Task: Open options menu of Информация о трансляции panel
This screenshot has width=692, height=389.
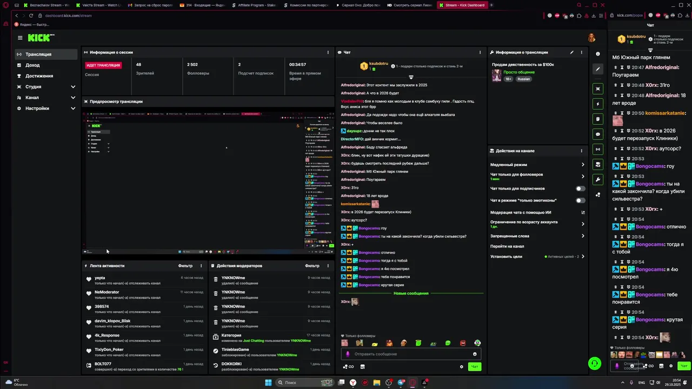Action: pyautogui.click(x=582, y=52)
